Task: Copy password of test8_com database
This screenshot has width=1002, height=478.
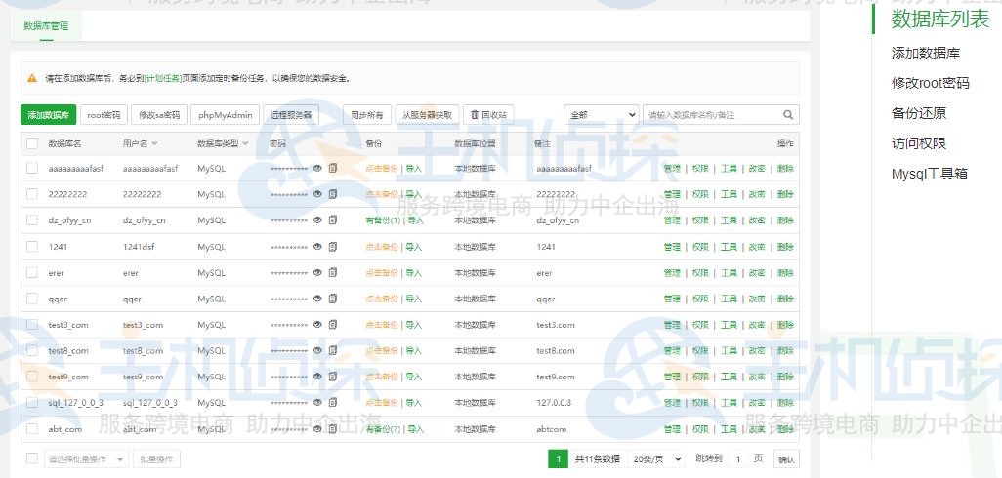Action: tap(332, 350)
